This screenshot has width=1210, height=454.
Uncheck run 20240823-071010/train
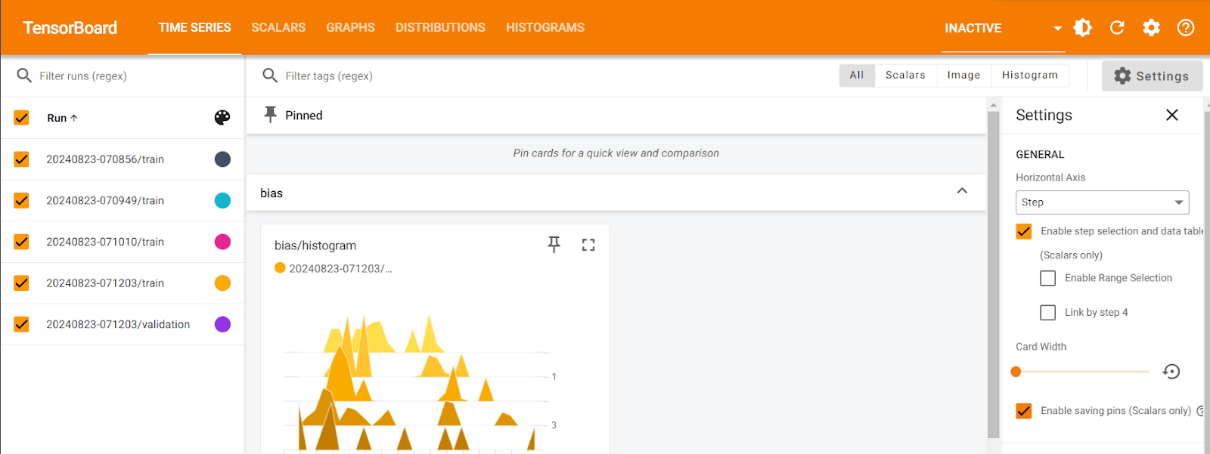coord(21,242)
